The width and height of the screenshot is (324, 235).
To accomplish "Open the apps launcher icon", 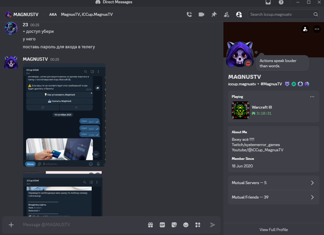I will pyautogui.click(x=198, y=225).
